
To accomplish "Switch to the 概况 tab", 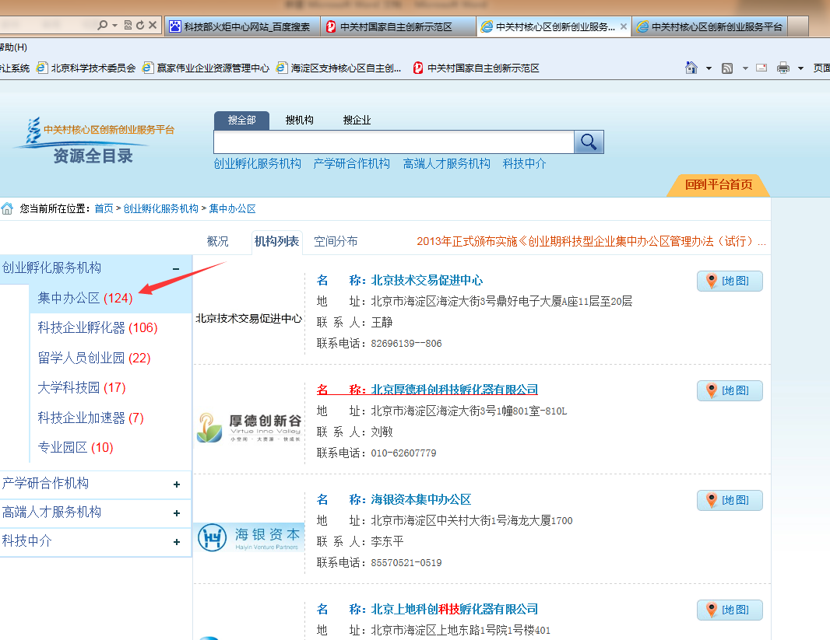I will click(x=217, y=242).
